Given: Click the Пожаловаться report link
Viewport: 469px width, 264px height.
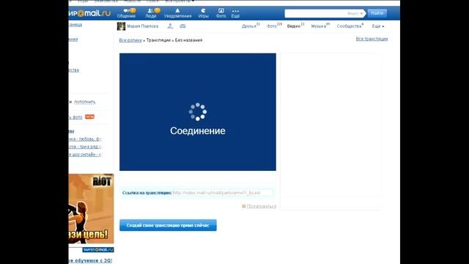Looking at the screenshot, I should 261,206.
